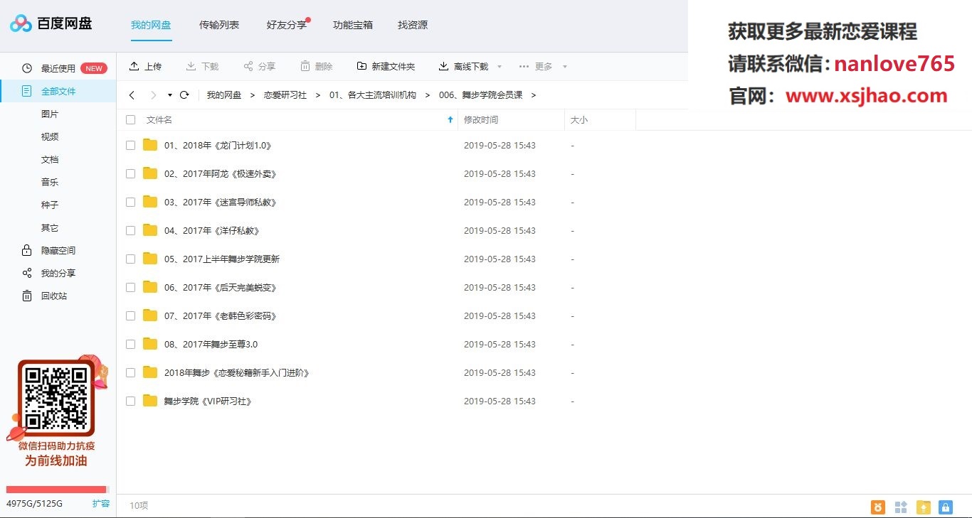Check the 08、2017年舞步至尊3.0 checkbox
Image resolution: width=972 pixels, height=518 pixels.
click(x=130, y=344)
